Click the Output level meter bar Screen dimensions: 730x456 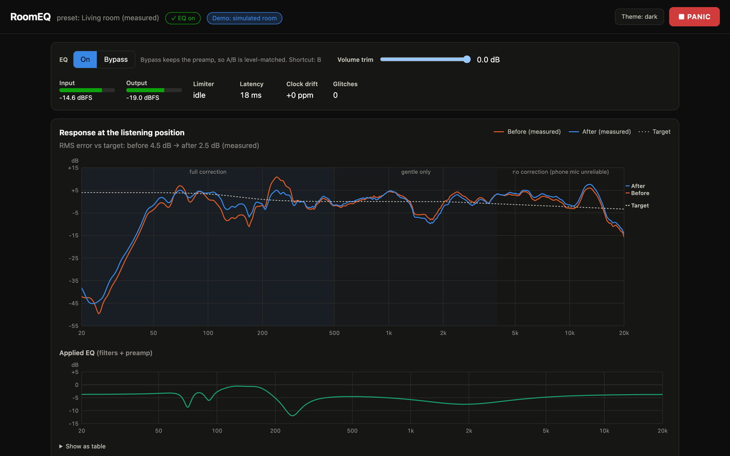pos(154,90)
